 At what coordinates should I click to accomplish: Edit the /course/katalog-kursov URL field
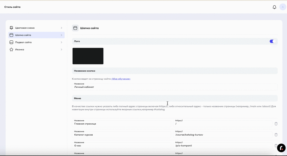coord(222,135)
